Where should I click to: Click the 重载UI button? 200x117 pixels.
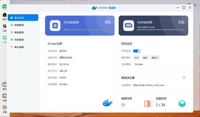[155, 57]
